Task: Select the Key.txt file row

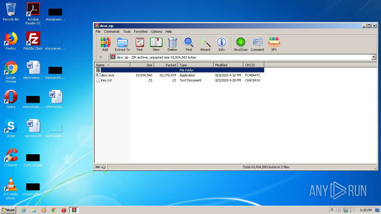Action: (179, 80)
